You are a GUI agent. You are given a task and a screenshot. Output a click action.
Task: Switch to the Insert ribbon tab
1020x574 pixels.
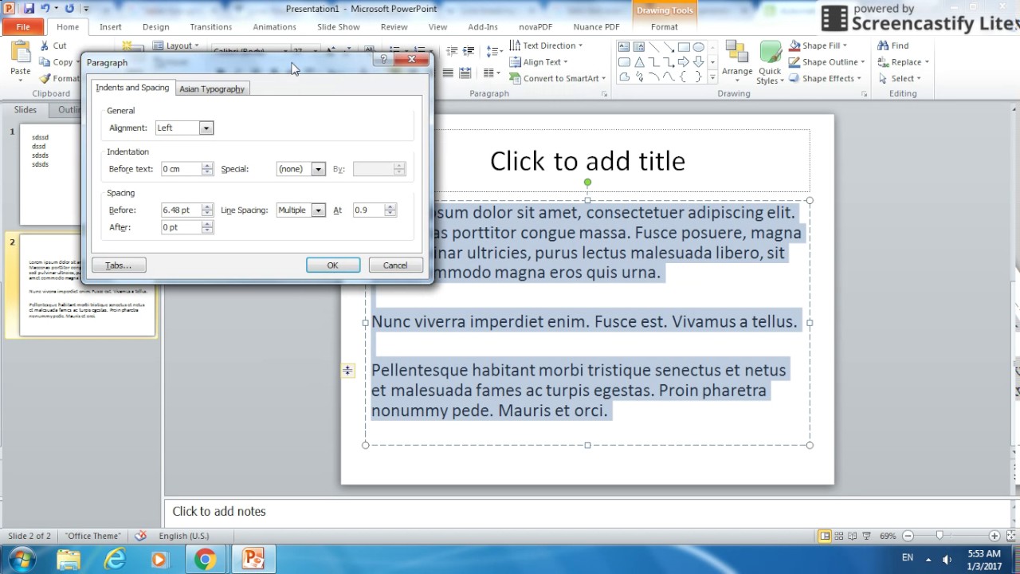tap(111, 27)
